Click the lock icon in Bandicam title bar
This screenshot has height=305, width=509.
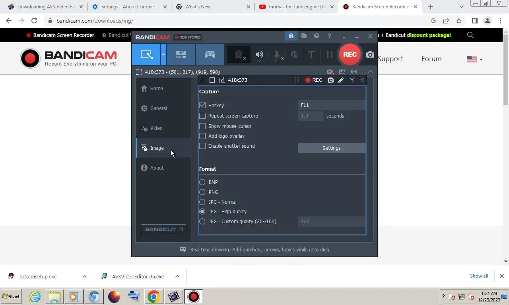pos(291,36)
